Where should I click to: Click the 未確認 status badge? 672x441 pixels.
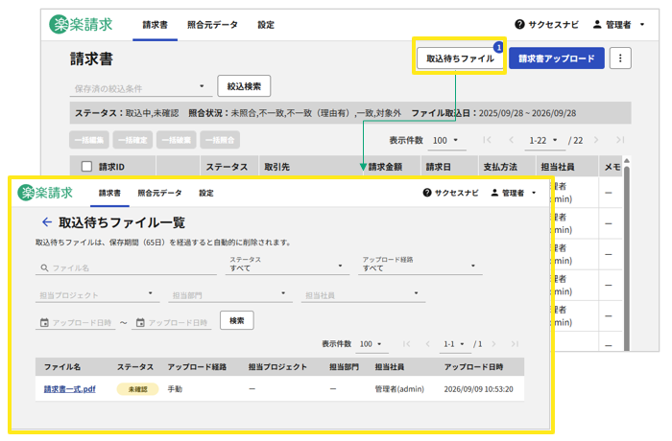137,389
